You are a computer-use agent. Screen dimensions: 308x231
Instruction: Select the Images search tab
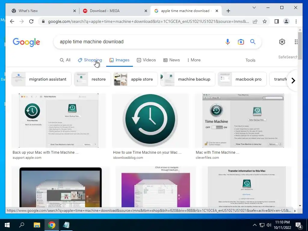119,60
